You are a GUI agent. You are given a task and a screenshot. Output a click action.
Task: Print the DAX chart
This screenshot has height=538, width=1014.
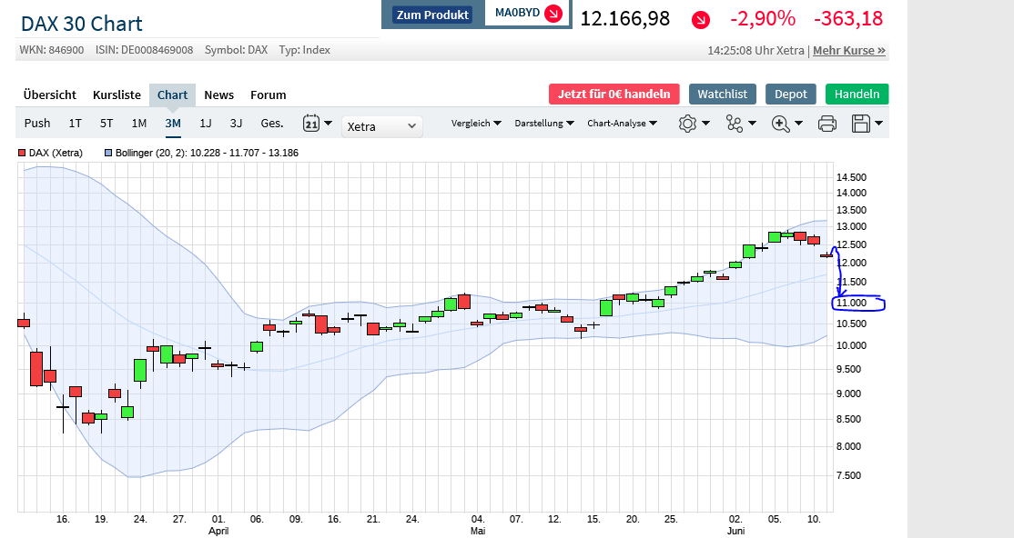tap(826, 123)
